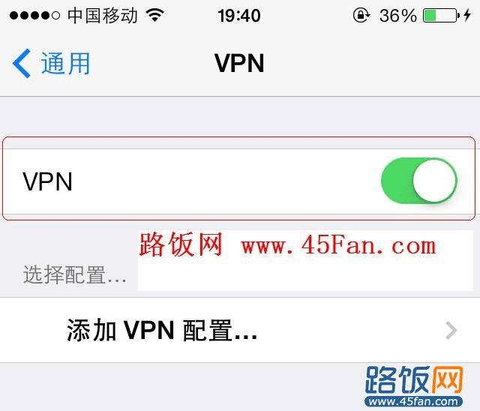Open the red www.45Fan.com watermark link

[x=338, y=246]
